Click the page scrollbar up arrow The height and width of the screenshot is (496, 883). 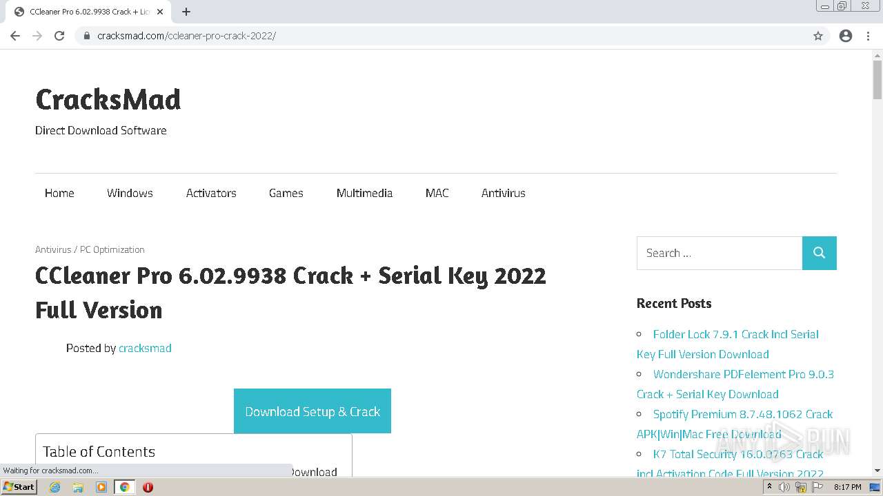pyautogui.click(x=877, y=54)
